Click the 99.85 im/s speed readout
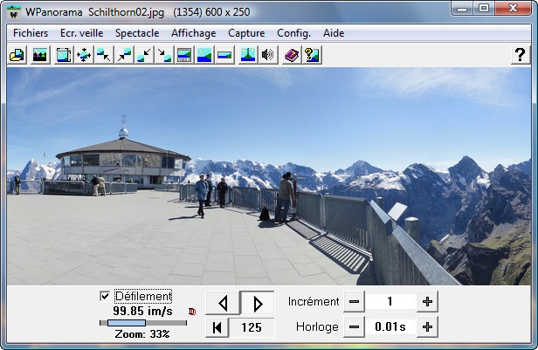Viewport: 538px width, 350px height. (x=142, y=311)
